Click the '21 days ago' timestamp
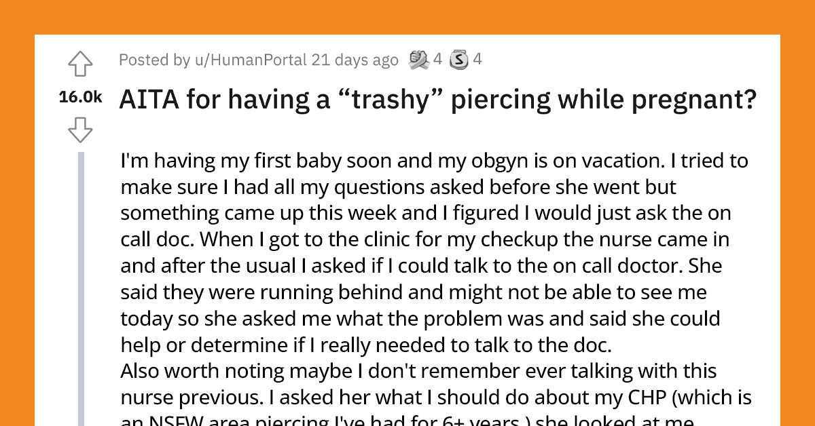This screenshot has width=815, height=426. 355,60
